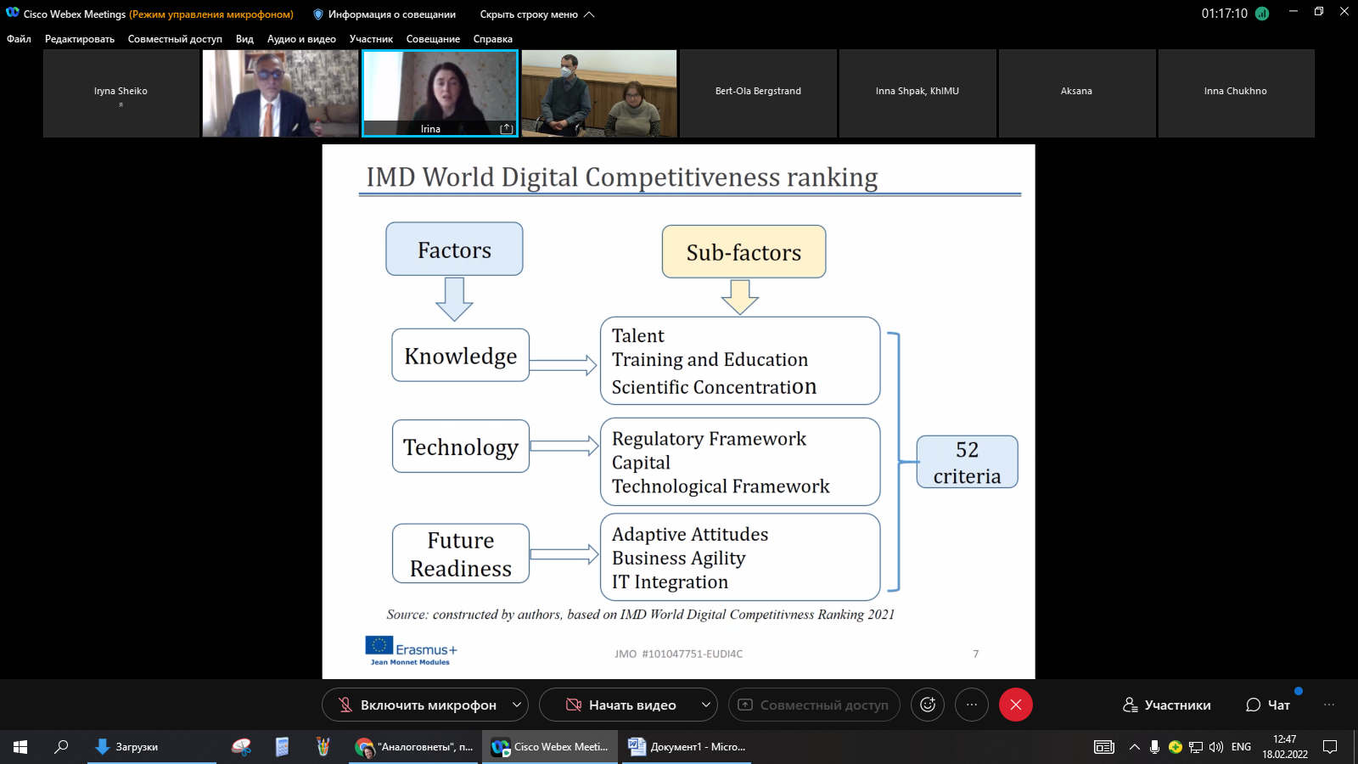Open the Участник menu
Viewport: 1358px width, 764px height.
(x=371, y=39)
